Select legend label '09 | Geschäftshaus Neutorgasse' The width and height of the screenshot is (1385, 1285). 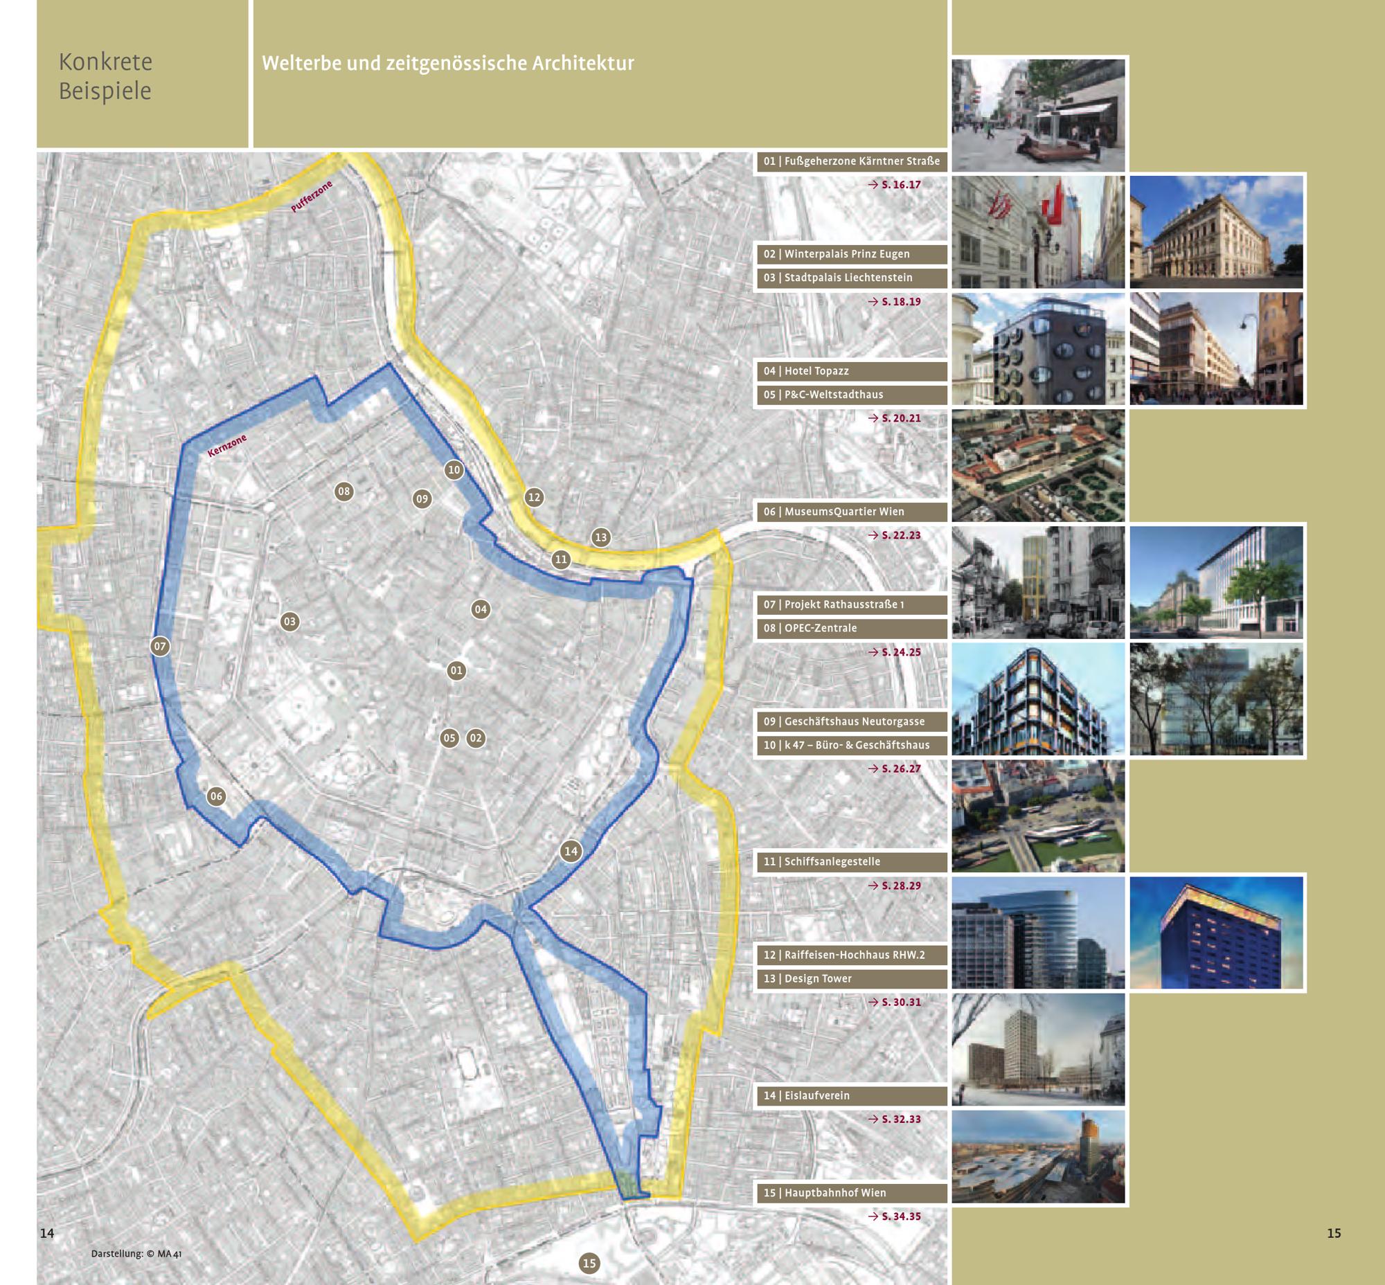click(x=852, y=721)
